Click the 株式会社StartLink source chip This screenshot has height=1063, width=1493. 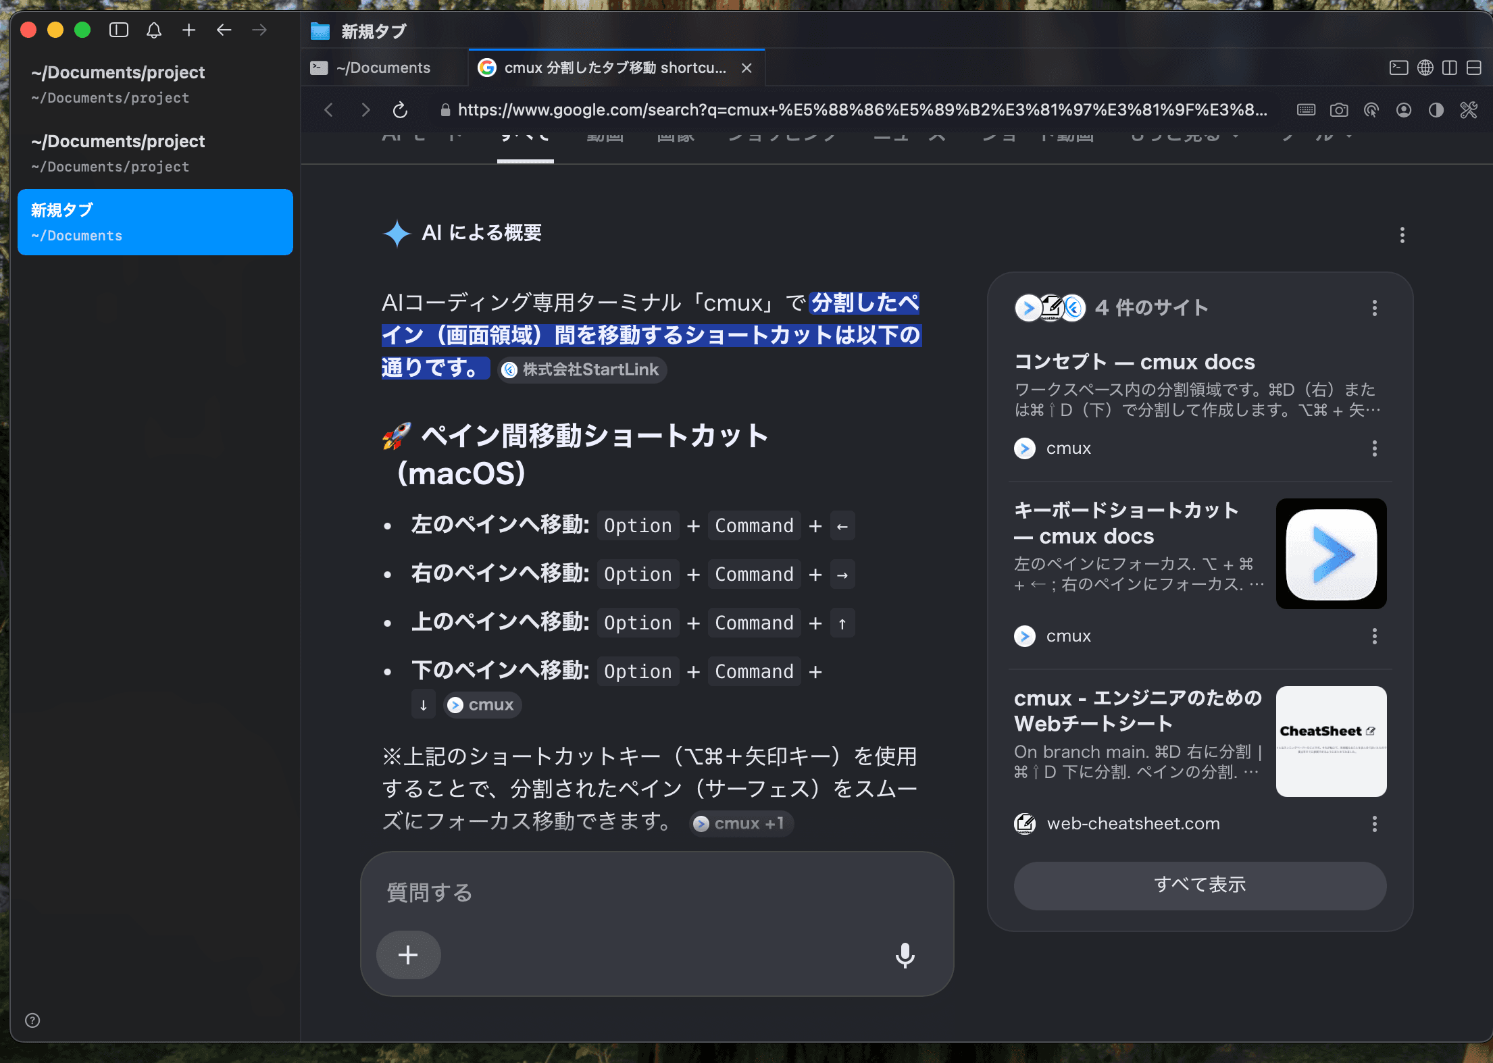coord(582,369)
